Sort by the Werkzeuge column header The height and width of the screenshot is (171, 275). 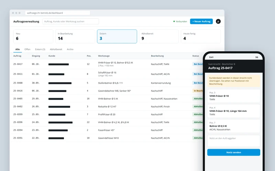104,56
